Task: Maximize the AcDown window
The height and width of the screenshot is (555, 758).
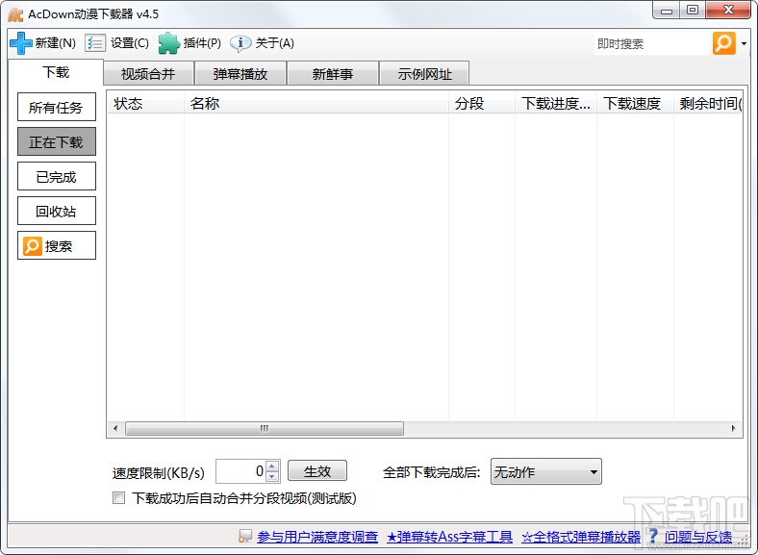Action: [693, 11]
